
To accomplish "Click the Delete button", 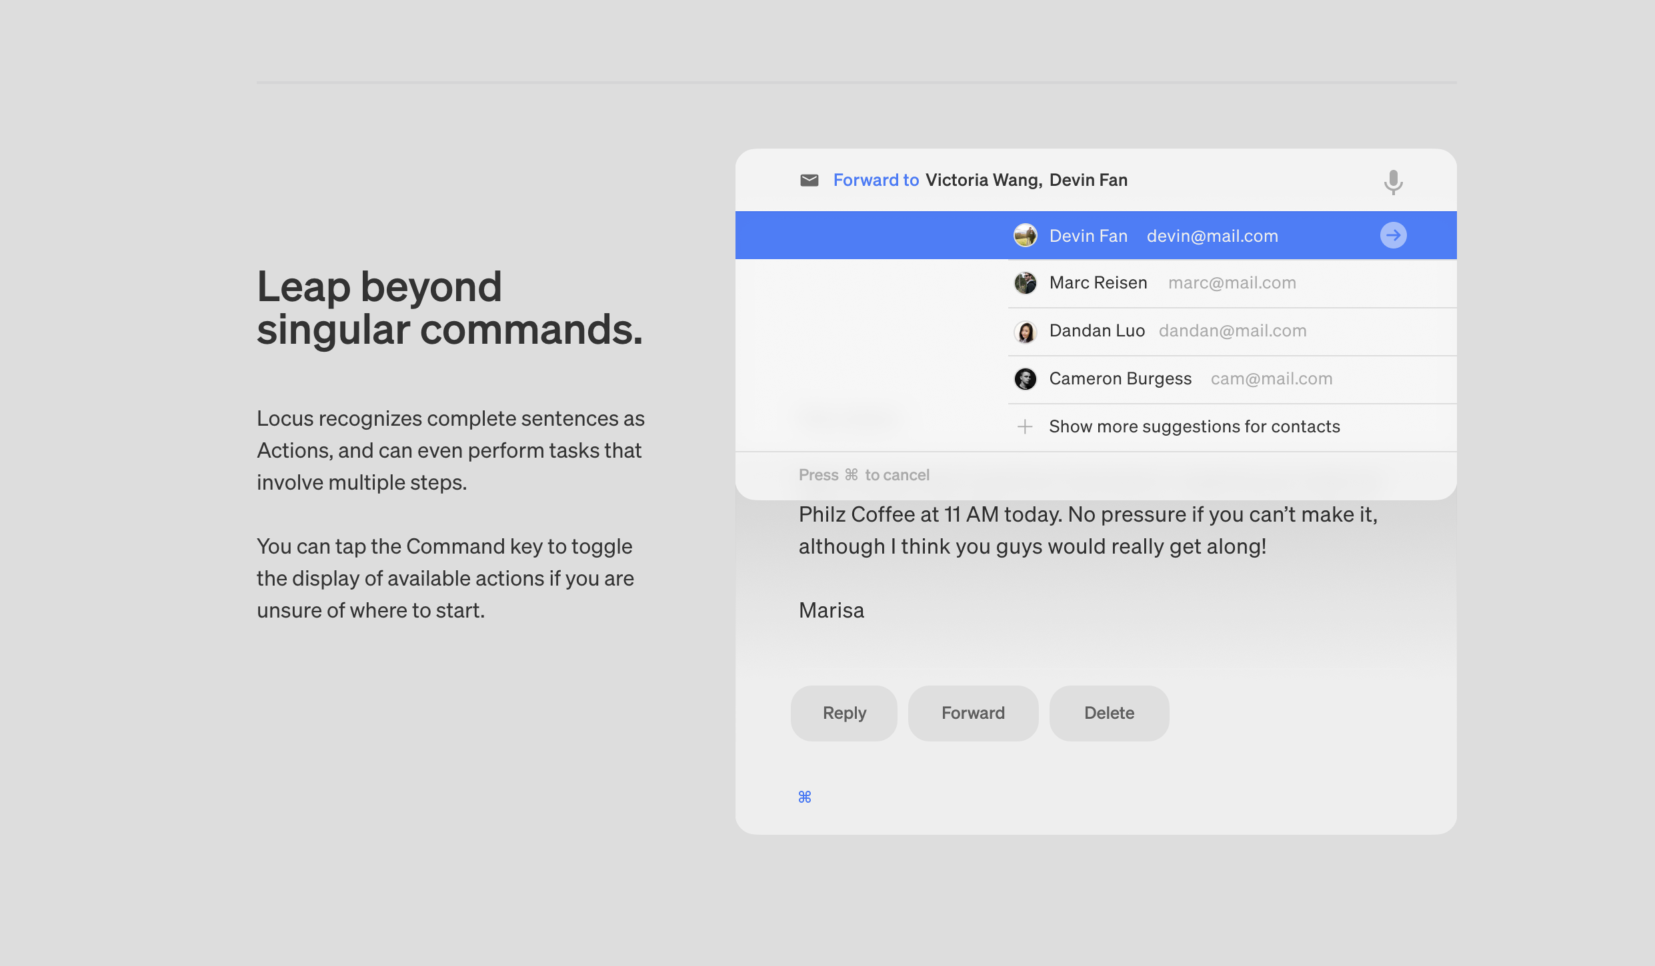I will 1109,713.
